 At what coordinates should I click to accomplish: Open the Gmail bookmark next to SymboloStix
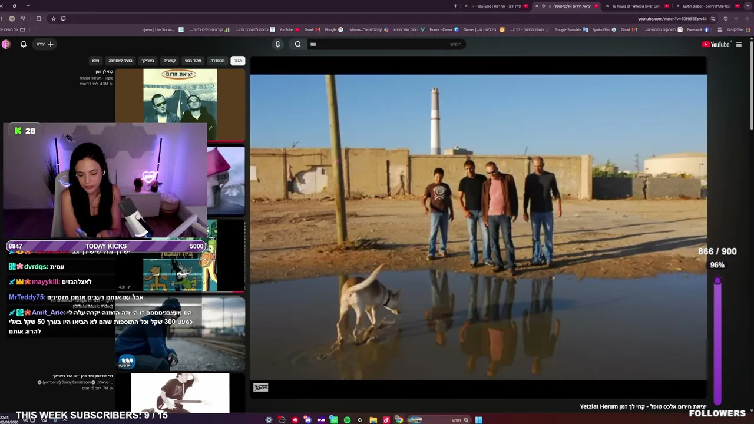pyautogui.click(x=629, y=29)
